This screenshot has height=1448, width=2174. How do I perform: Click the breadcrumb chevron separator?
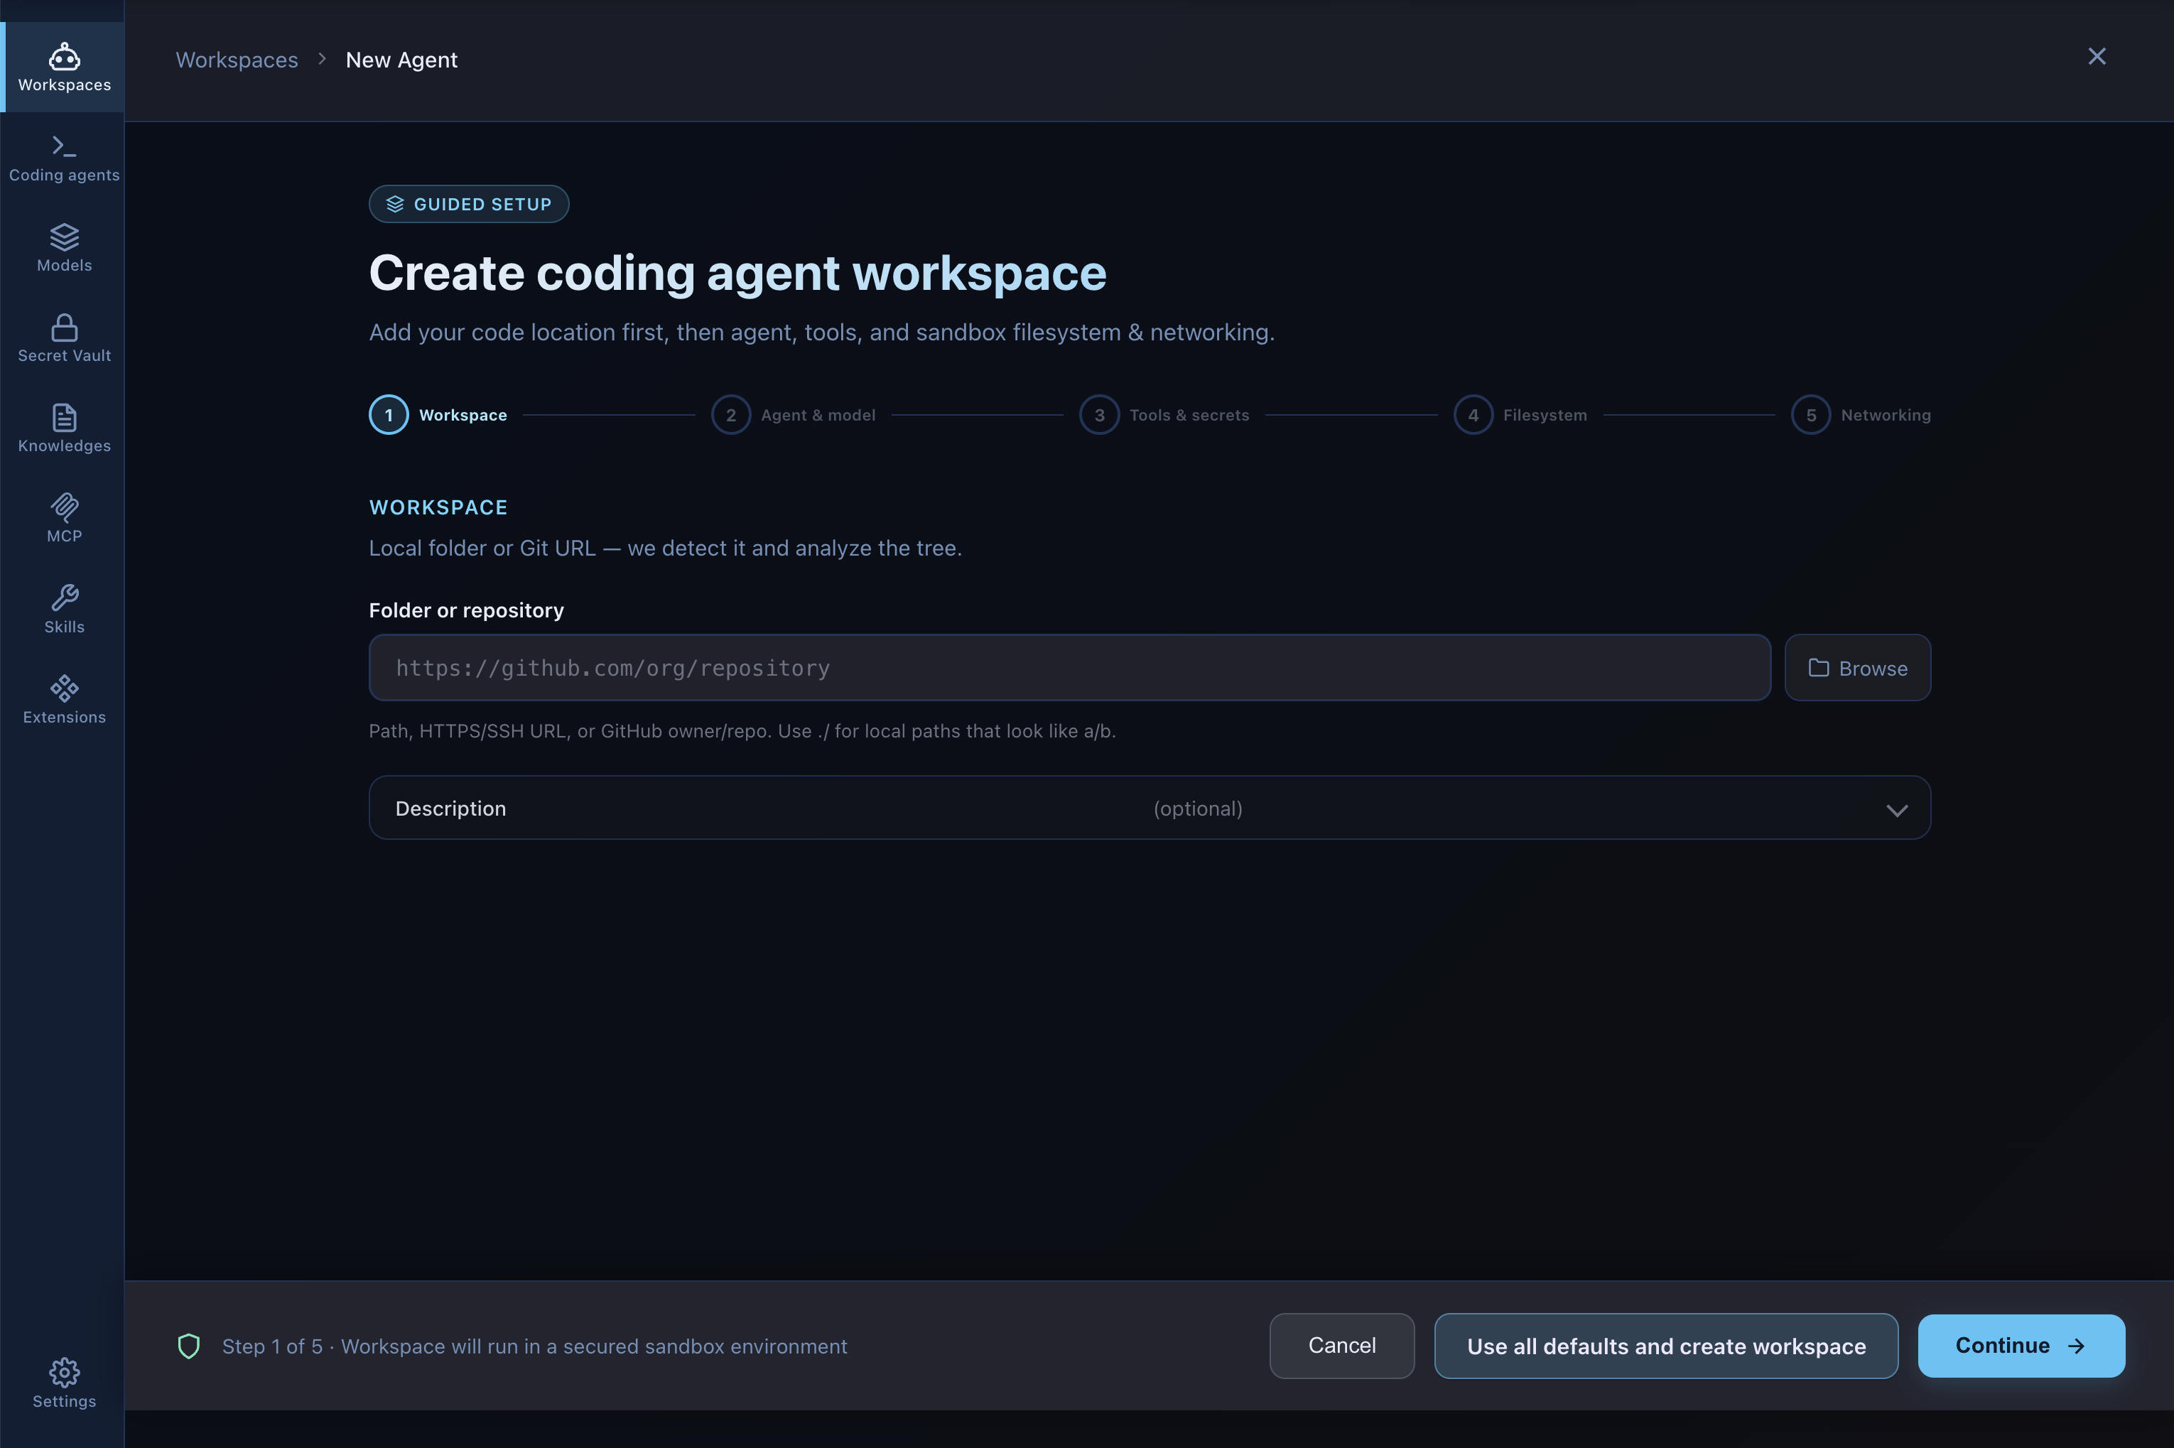click(322, 58)
